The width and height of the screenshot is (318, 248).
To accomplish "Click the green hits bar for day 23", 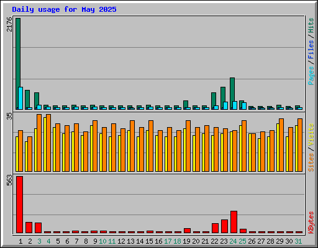I will pyautogui.click(x=223, y=98).
